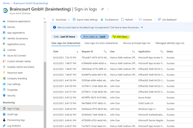Click the Security shield icon
193x128 pixels.
tap(4, 95)
